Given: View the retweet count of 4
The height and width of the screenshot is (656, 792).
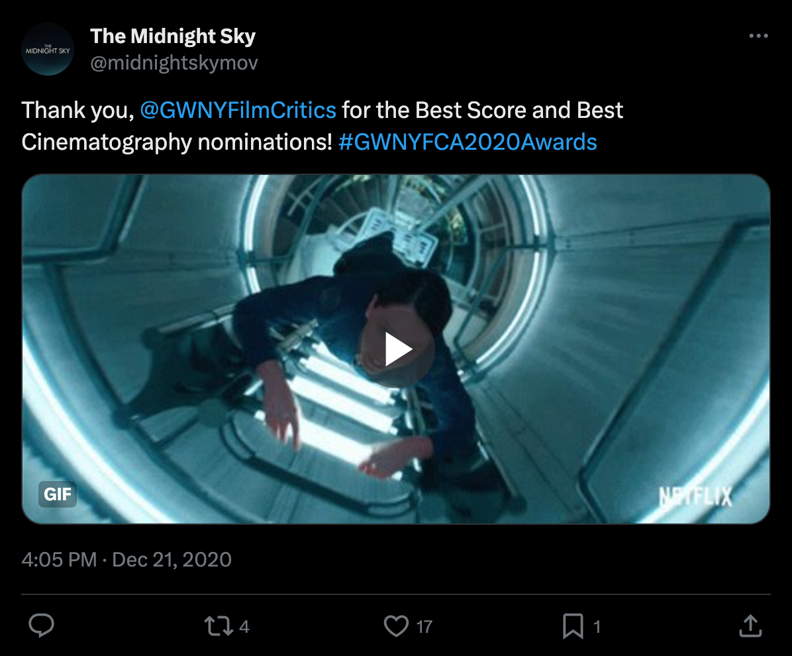Looking at the screenshot, I should [x=244, y=627].
